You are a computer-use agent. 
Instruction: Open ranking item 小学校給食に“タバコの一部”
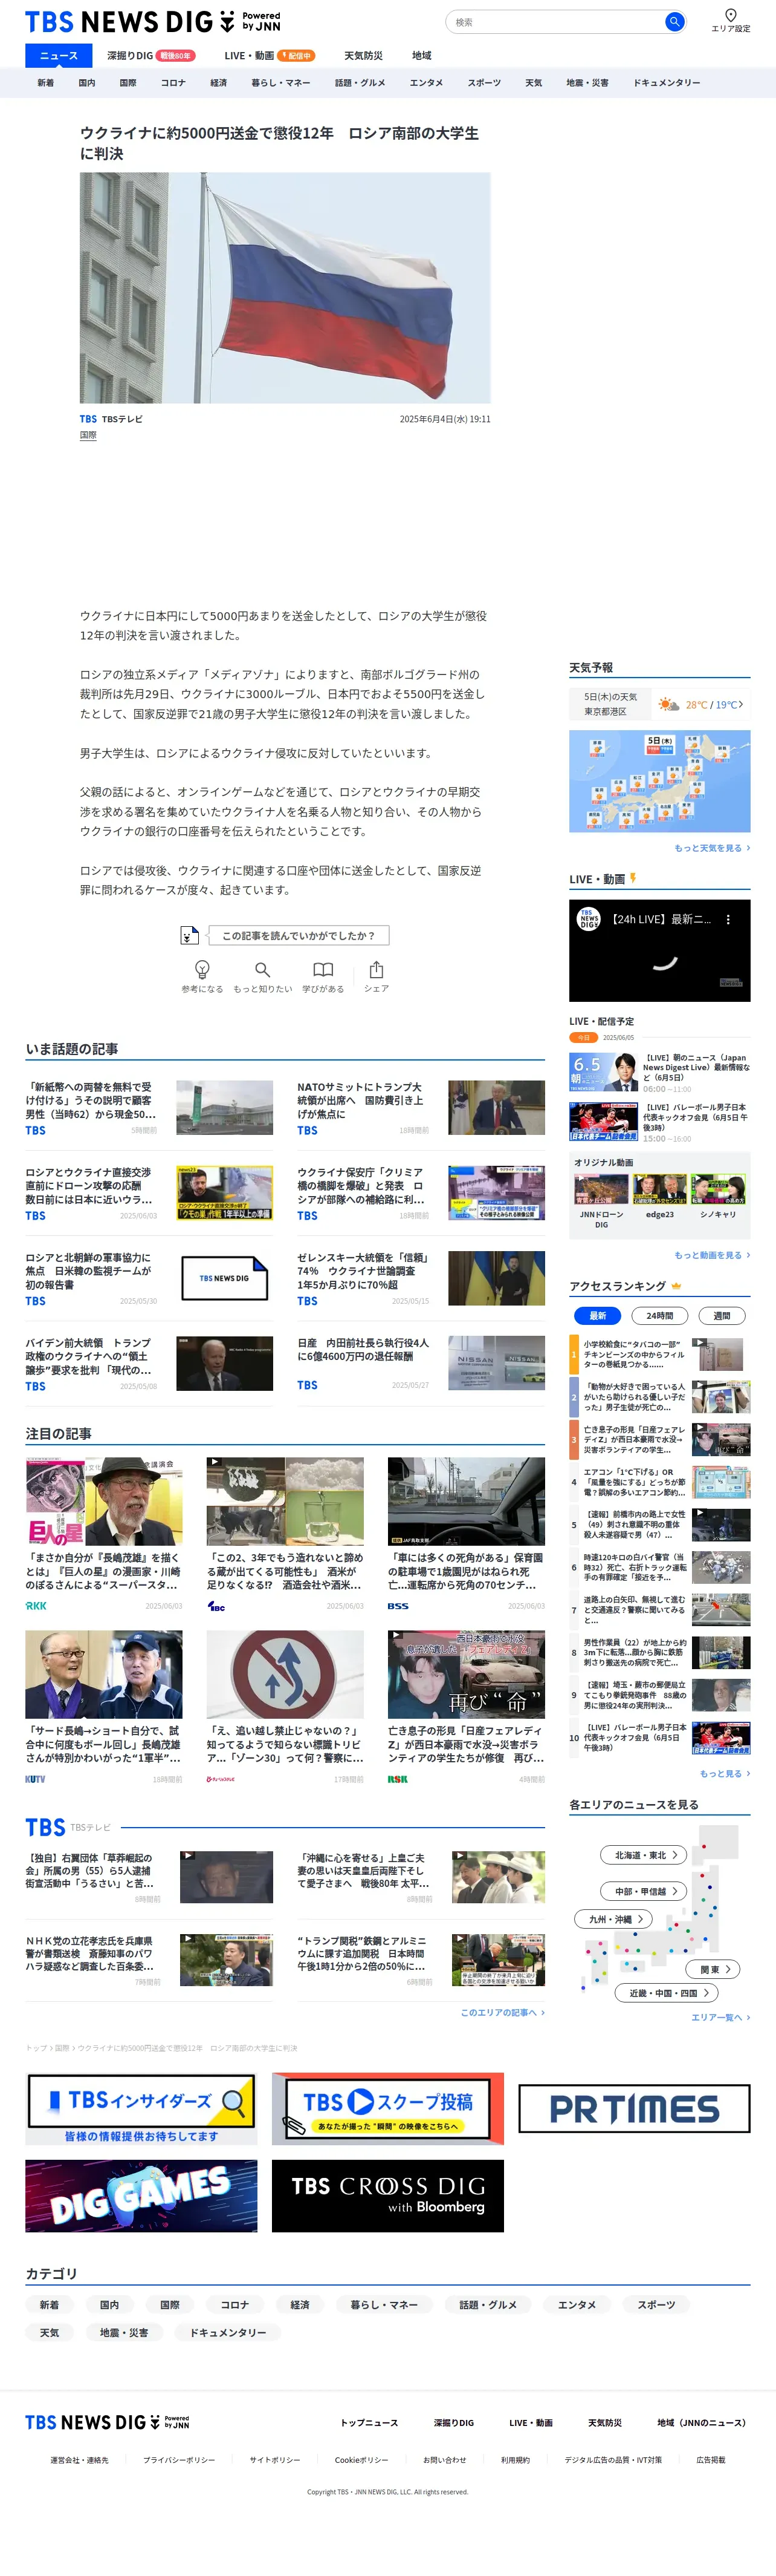click(660, 1354)
